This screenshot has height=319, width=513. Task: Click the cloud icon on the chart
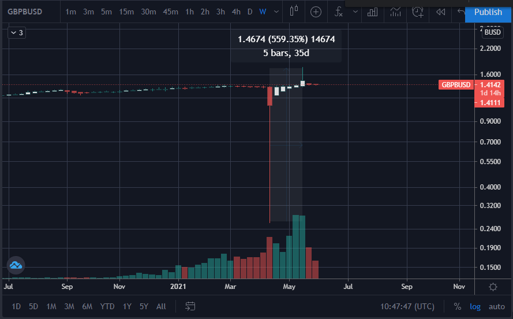16,265
